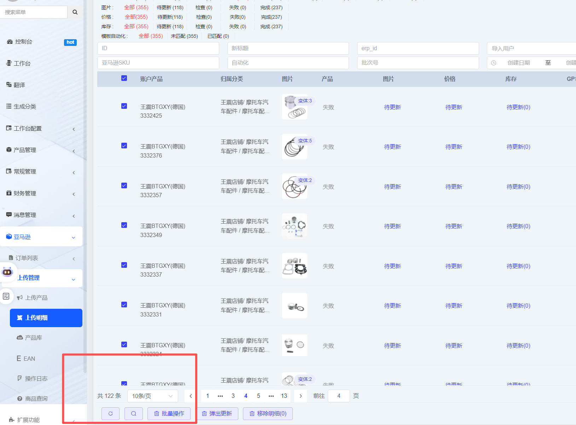
Task: Click the 亚马逊SKU input field
Action: click(x=158, y=63)
